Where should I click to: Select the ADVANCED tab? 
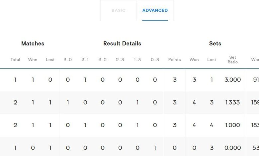(x=155, y=10)
